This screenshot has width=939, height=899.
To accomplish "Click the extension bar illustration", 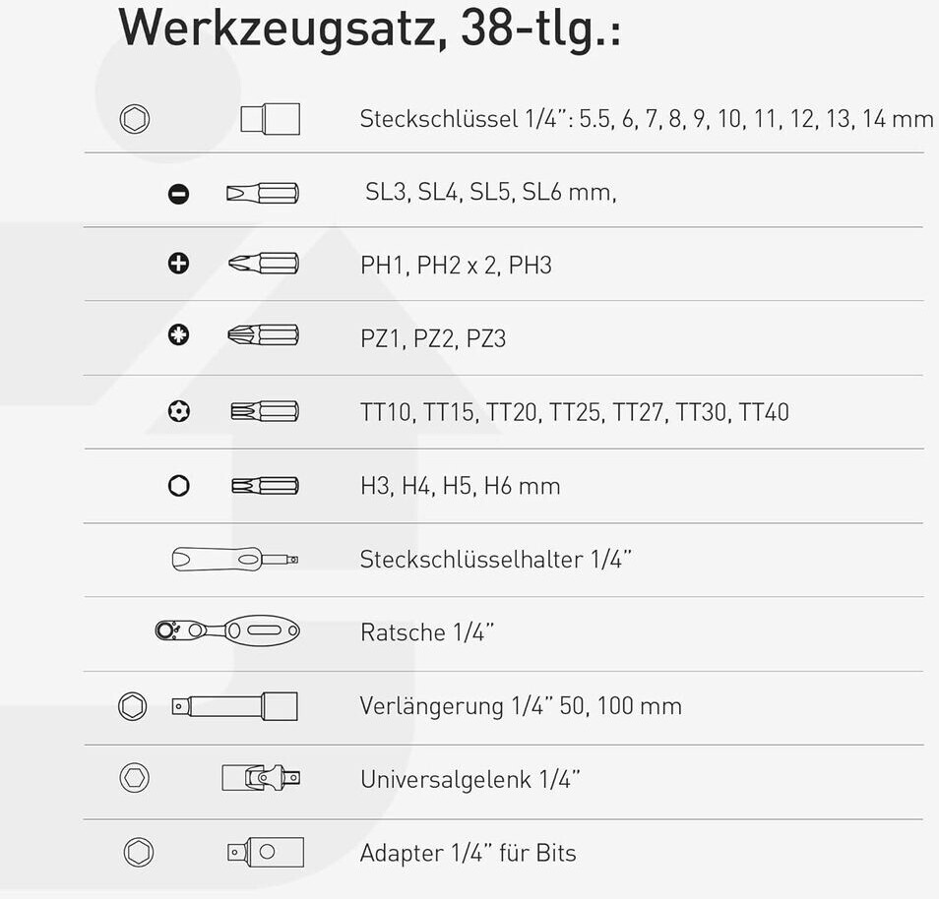I will (234, 705).
